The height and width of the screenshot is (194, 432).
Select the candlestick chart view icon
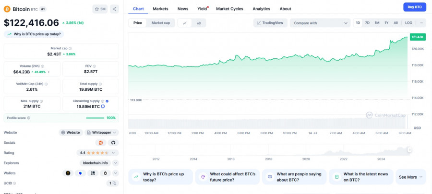199,23
